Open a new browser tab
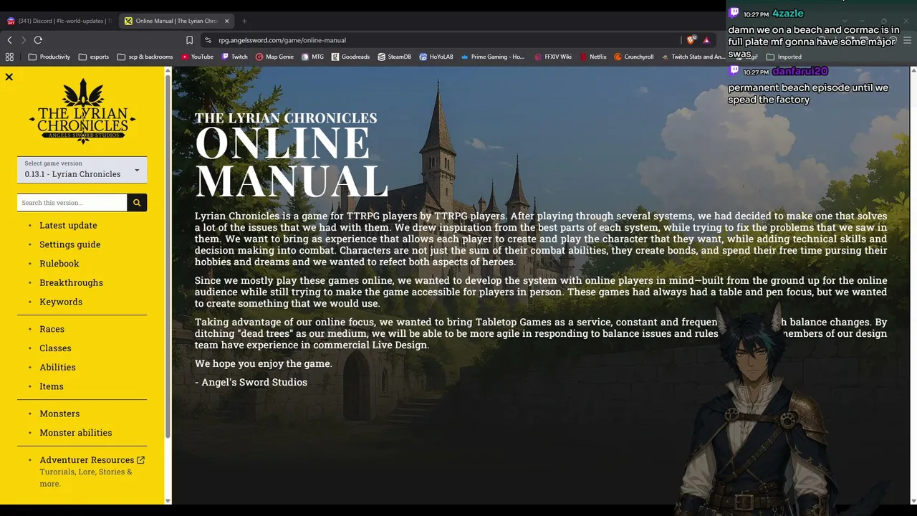 244,21
